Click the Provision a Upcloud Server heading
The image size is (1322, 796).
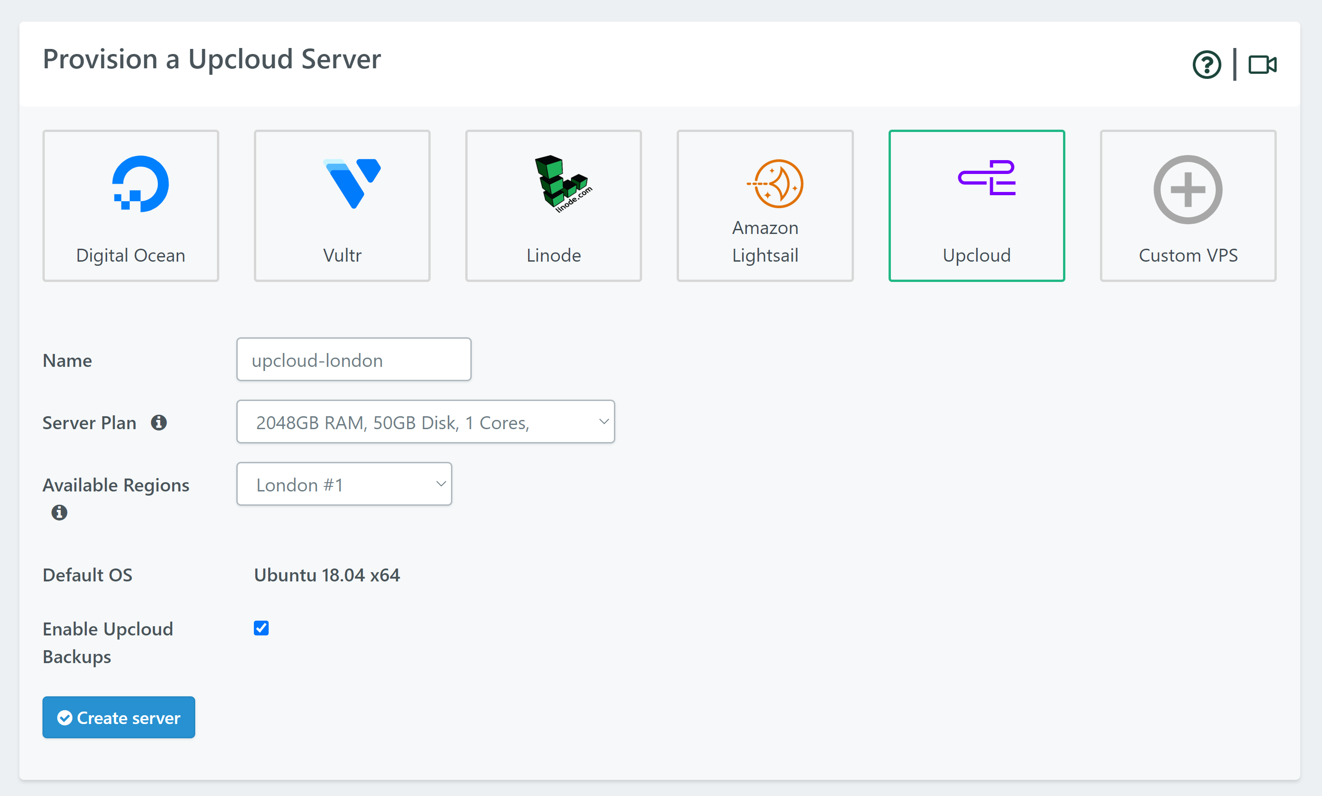[x=212, y=59]
